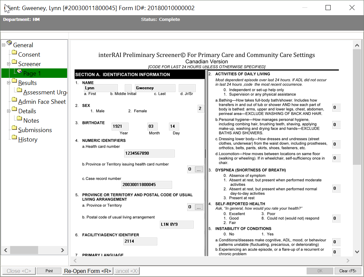Viewport: 364px width, 277px height.
Task: Click the form vertical scroll down arrow
Action: (x=357, y=252)
